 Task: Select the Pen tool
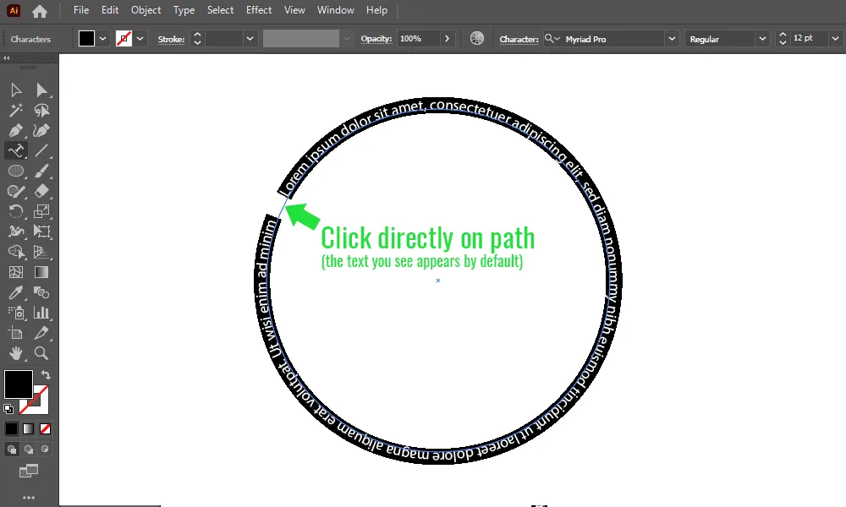pos(16,130)
